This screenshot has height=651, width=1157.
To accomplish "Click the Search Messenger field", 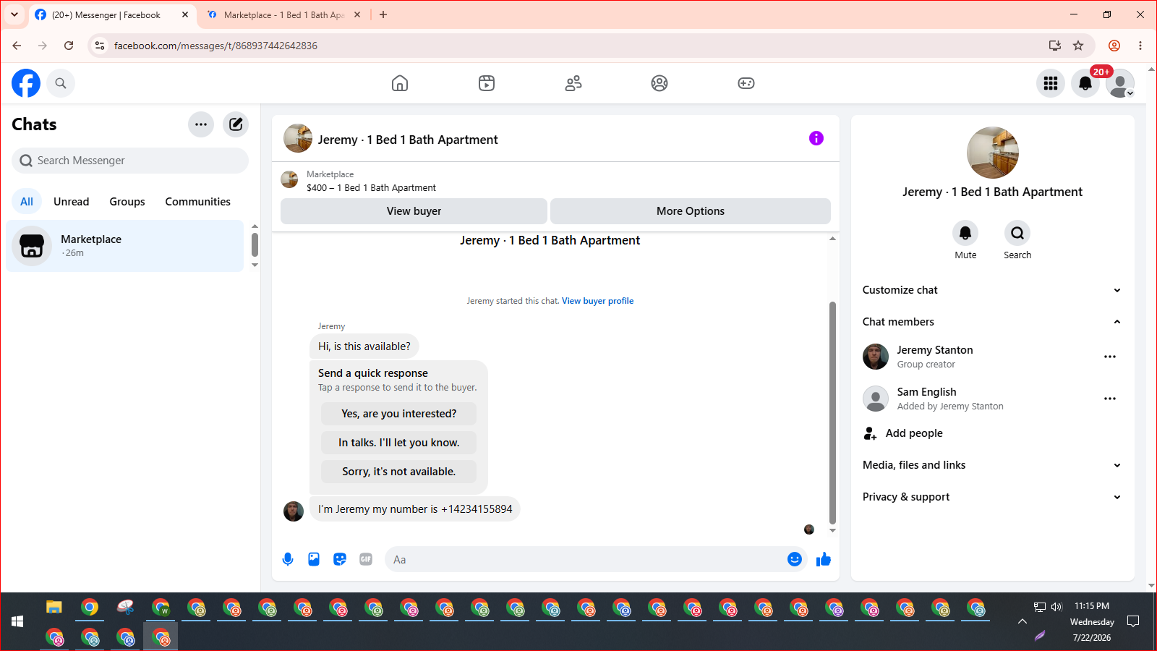I will (130, 161).
